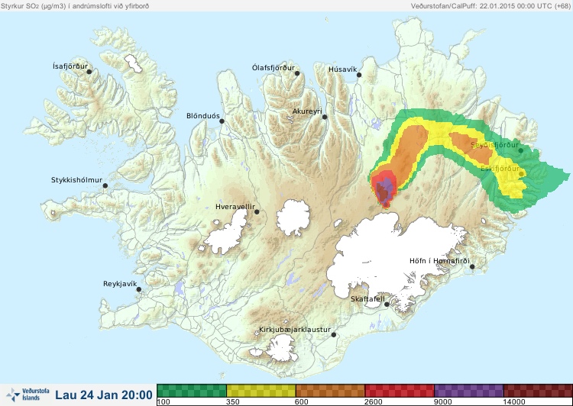This screenshot has width=573, height=406.
Task: Click the Akureyri label text
Action: click(307, 111)
